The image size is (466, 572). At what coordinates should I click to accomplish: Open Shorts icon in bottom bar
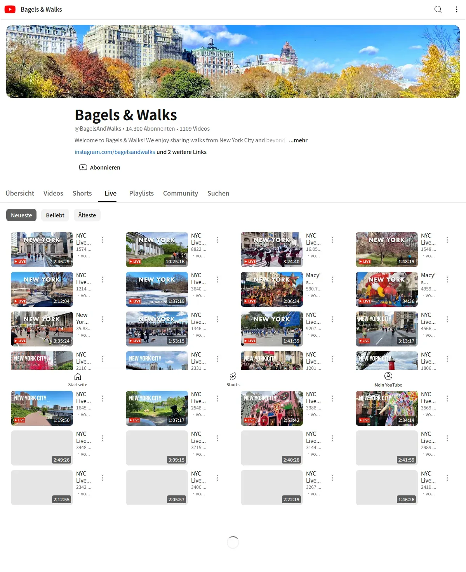[x=233, y=376]
